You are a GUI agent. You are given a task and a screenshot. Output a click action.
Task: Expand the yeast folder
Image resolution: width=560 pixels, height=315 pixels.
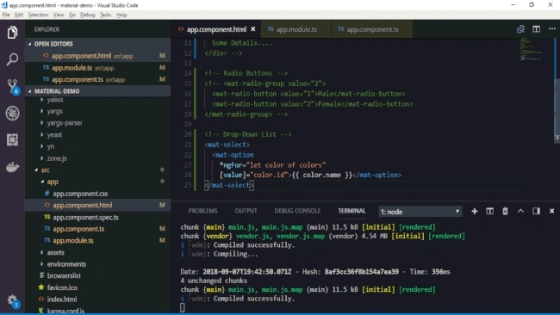[x=97, y=134]
